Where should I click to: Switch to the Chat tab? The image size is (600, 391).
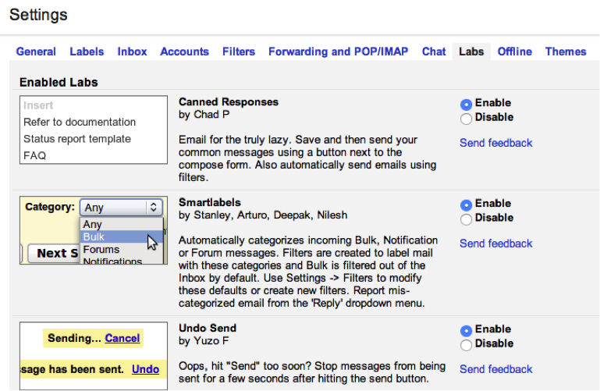pyautogui.click(x=434, y=52)
